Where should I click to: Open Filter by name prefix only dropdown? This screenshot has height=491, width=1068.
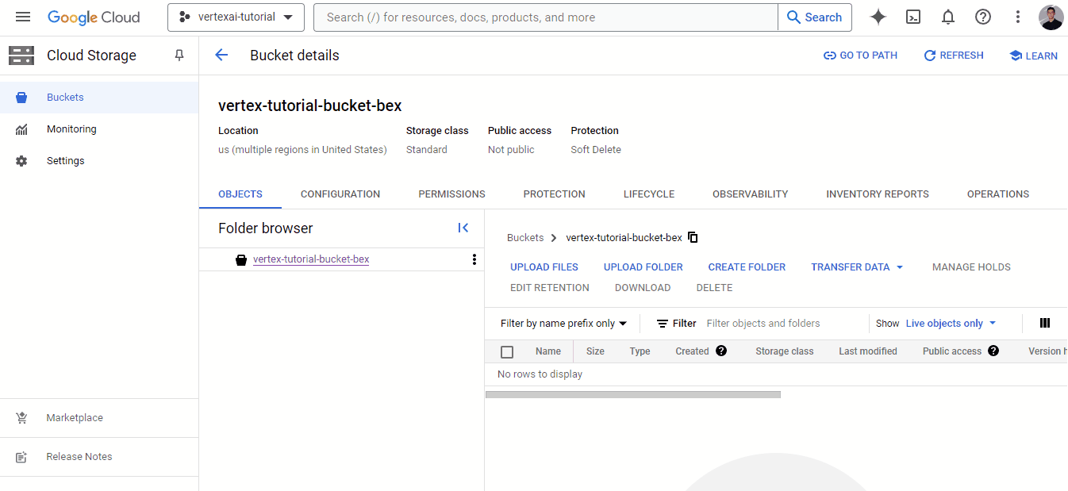tap(563, 324)
